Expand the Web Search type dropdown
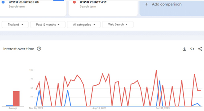 coord(118,24)
